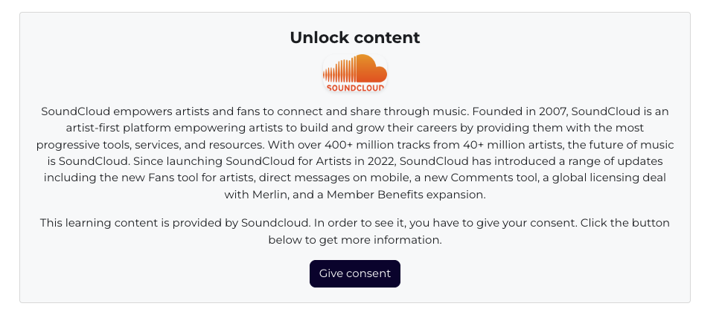Click the word "Merlin" in the description

click(269, 195)
